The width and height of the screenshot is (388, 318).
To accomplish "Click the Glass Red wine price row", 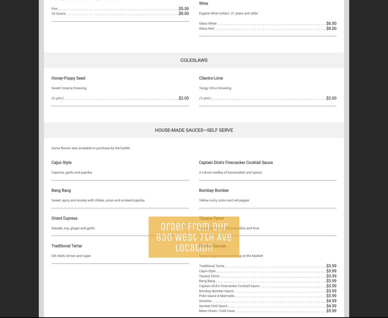I will 267,29.
